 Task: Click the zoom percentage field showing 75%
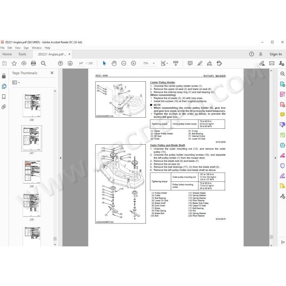tap(145, 63)
